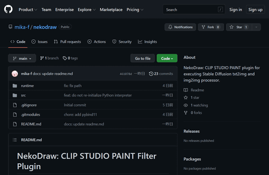Click the fork icon in Fork button
This screenshot has width=269, height=175.
(x=203, y=27)
